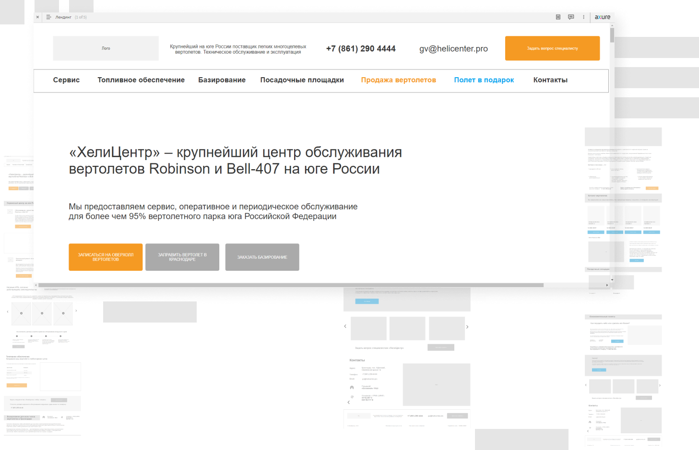Open the 'Продажа вертолетов' orange link
Image resolution: width=699 pixels, height=450 pixels.
(x=398, y=80)
